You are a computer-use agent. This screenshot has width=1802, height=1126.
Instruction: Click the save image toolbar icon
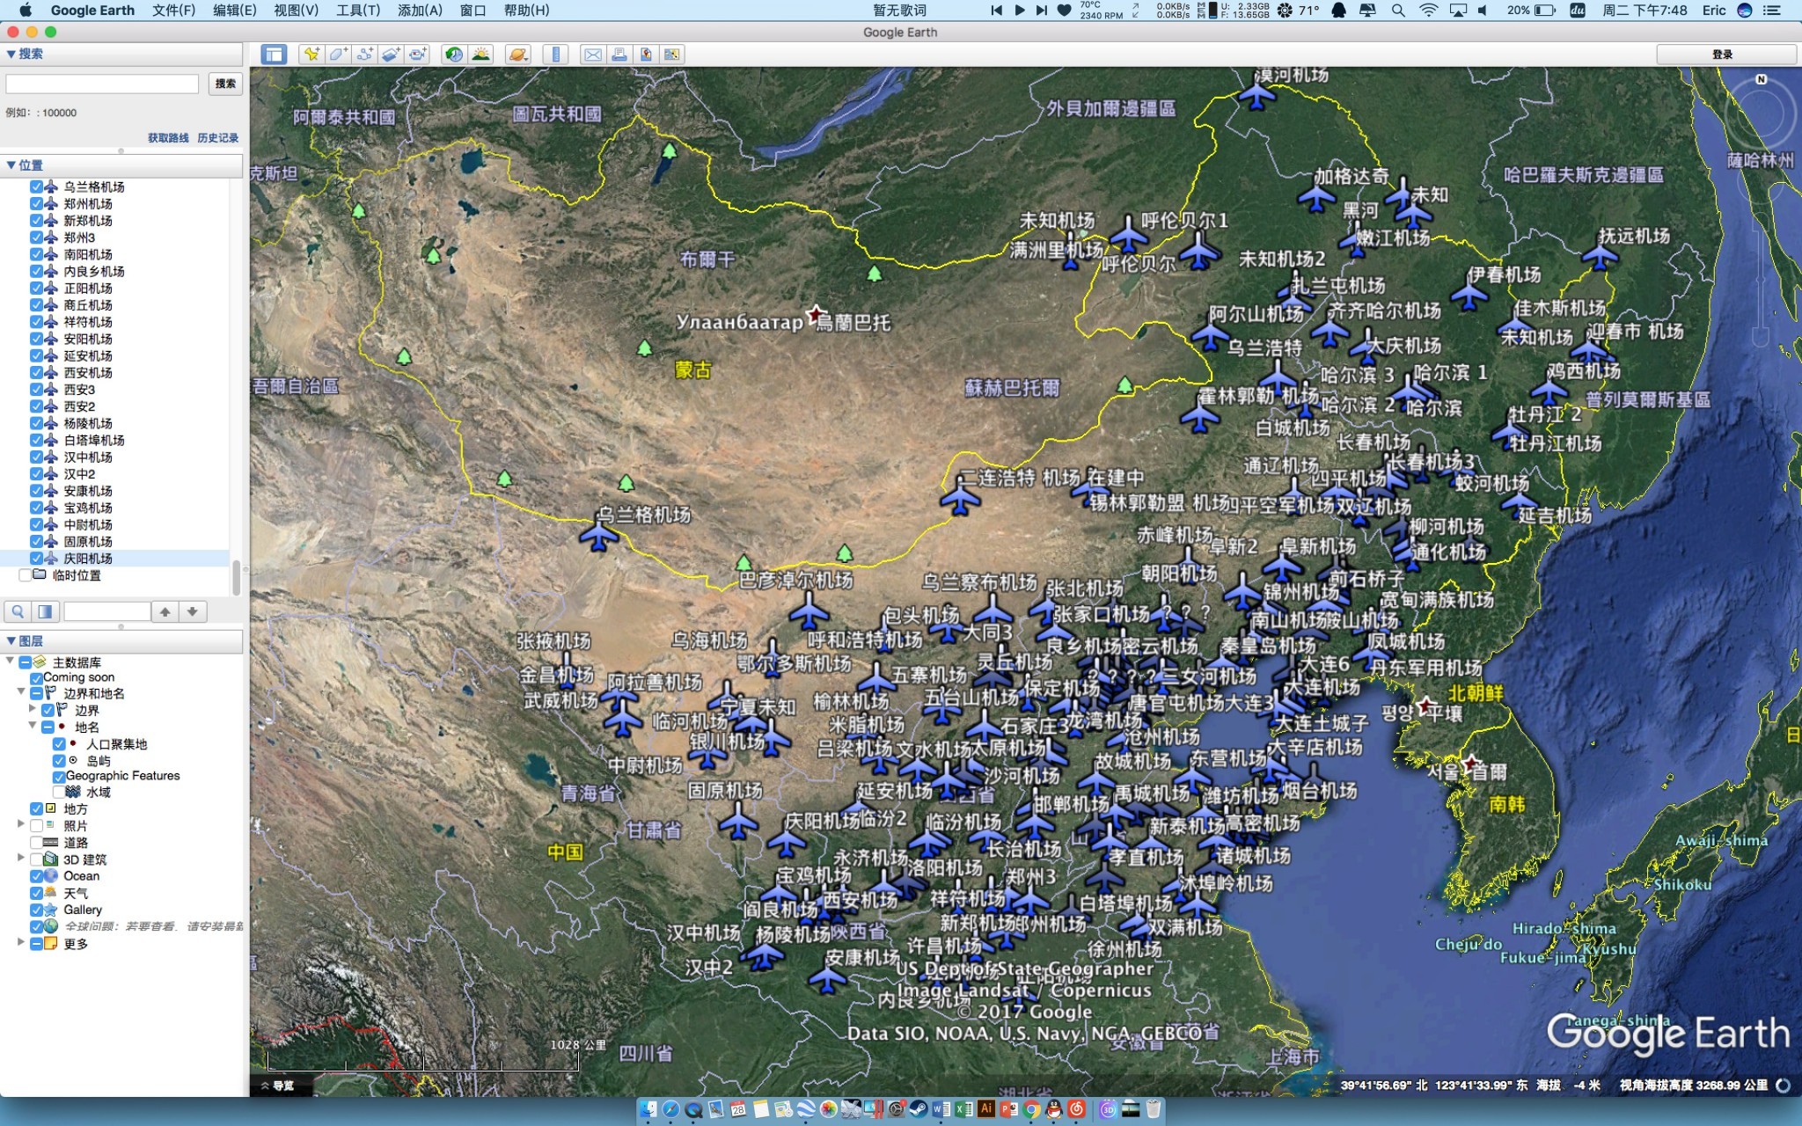(646, 55)
